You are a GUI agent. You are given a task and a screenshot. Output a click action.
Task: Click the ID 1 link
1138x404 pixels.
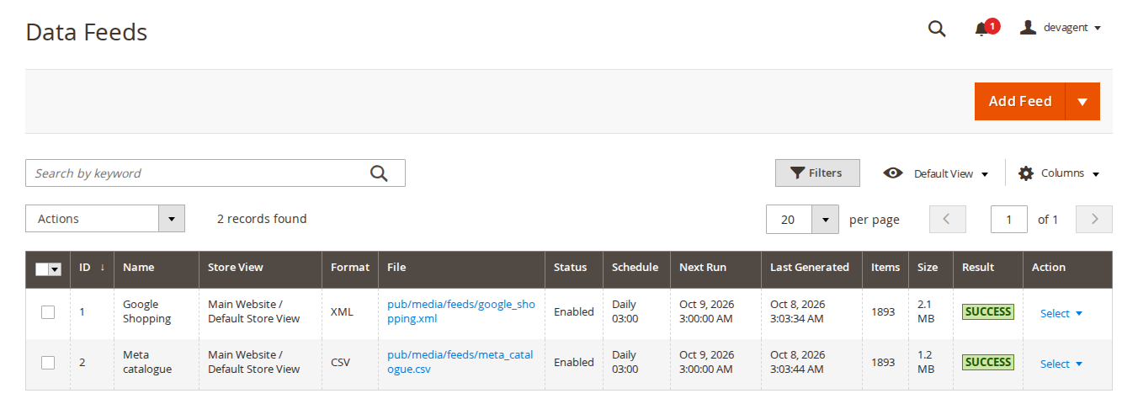(x=82, y=311)
